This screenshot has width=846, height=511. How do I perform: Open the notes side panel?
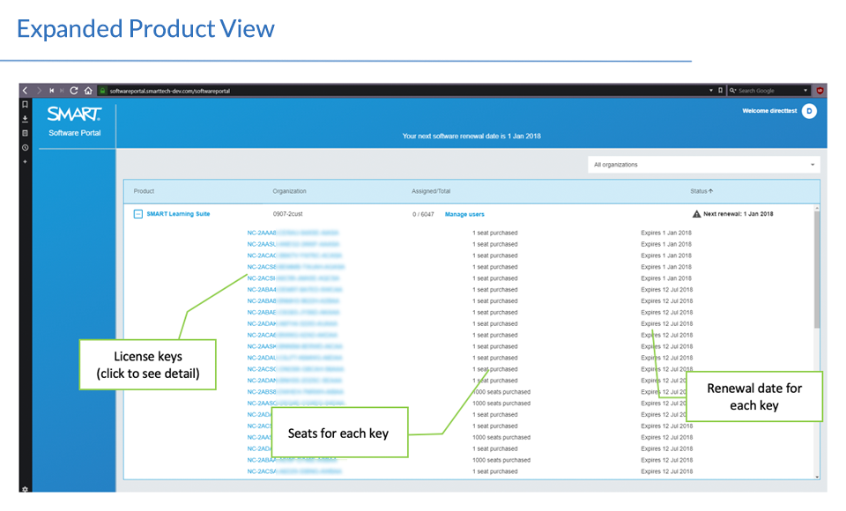tap(25, 133)
